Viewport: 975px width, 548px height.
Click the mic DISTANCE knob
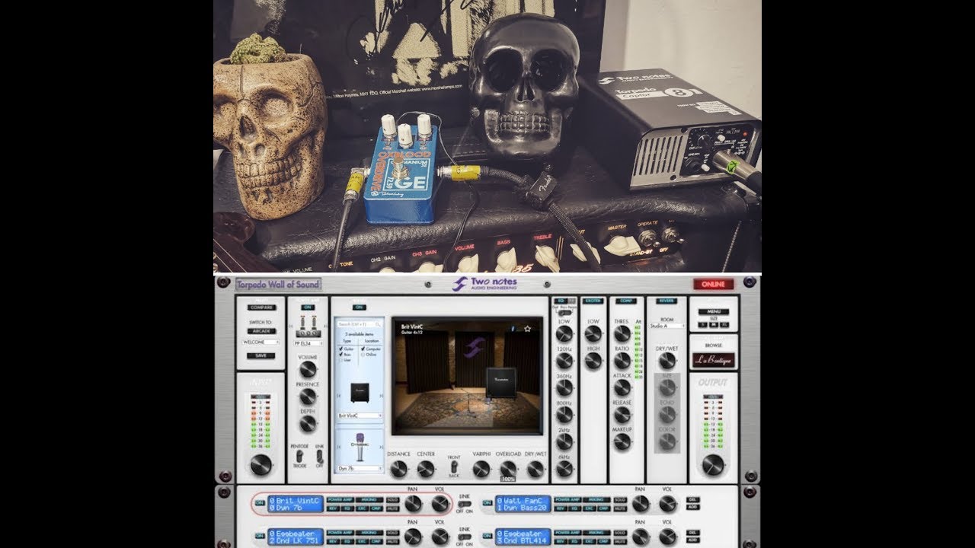(398, 469)
